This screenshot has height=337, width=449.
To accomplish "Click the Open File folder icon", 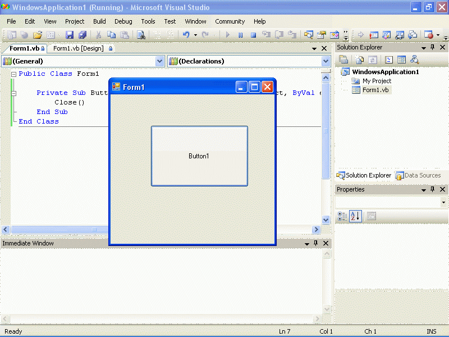I will point(38,35).
